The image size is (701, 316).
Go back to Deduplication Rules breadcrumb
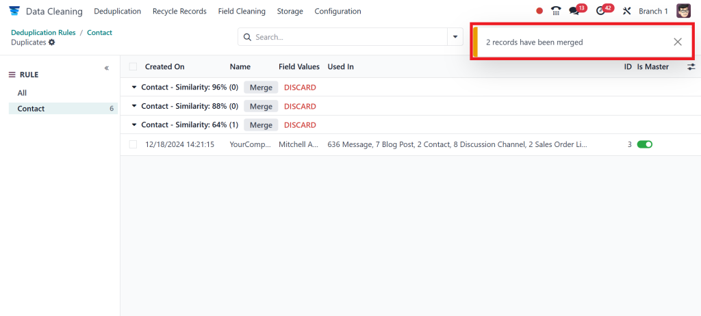point(43,33)
